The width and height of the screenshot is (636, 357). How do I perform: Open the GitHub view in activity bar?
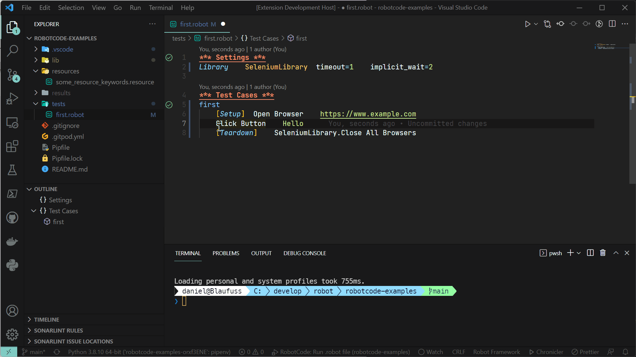(x=12, y=218)
